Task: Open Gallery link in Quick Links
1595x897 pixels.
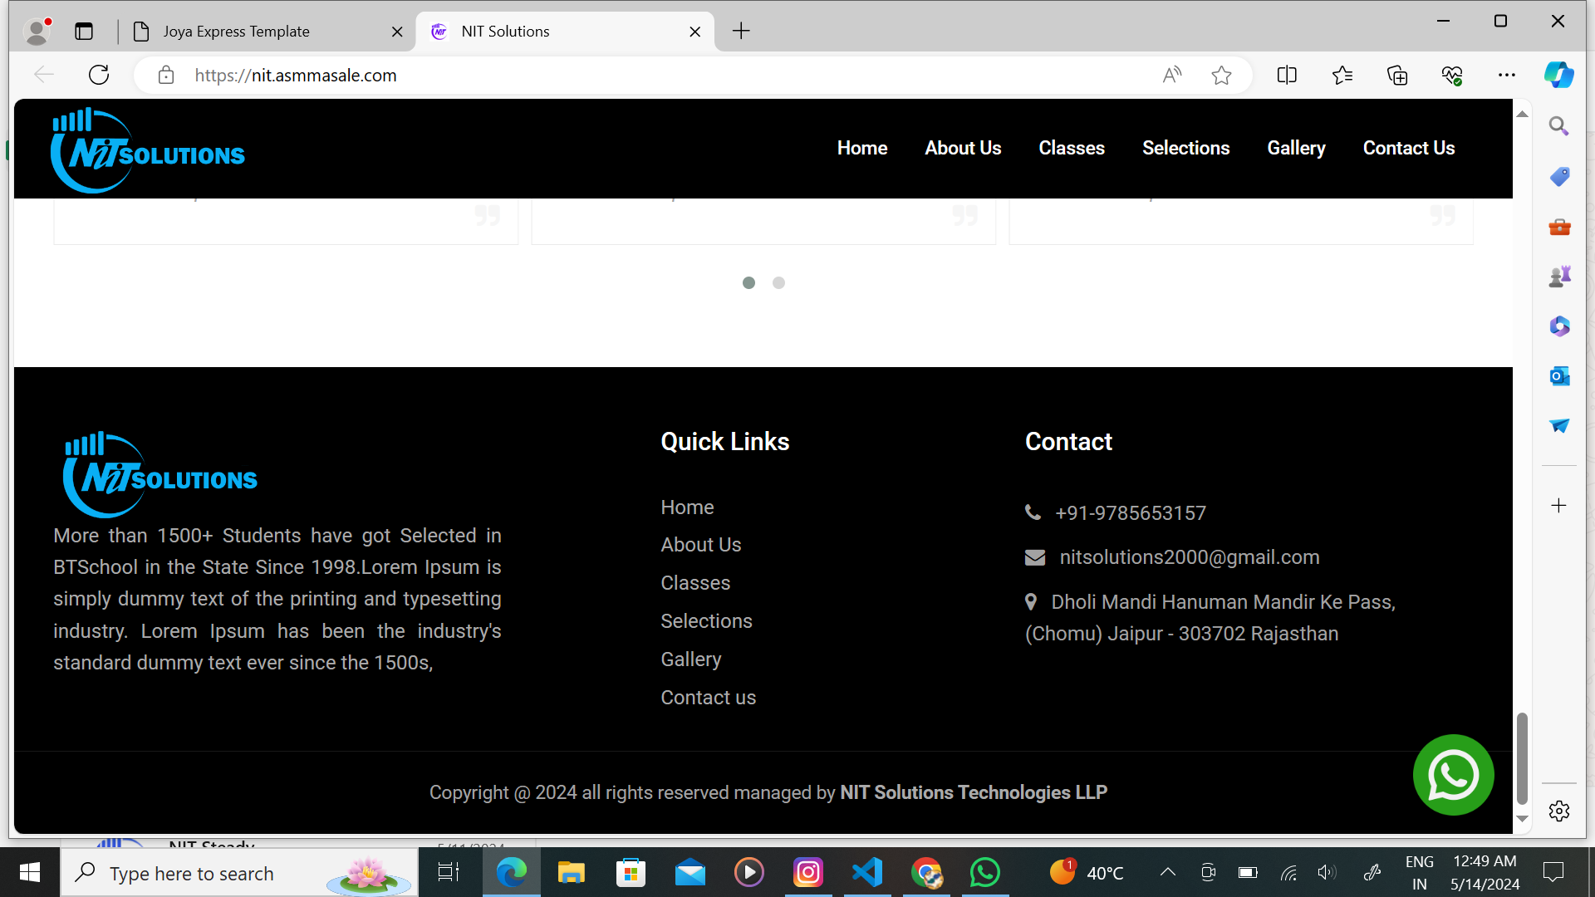Action: point(690,659)
